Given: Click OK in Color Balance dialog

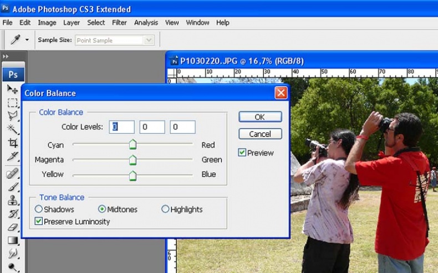Looking at the screenshot, I should [260, 117].
